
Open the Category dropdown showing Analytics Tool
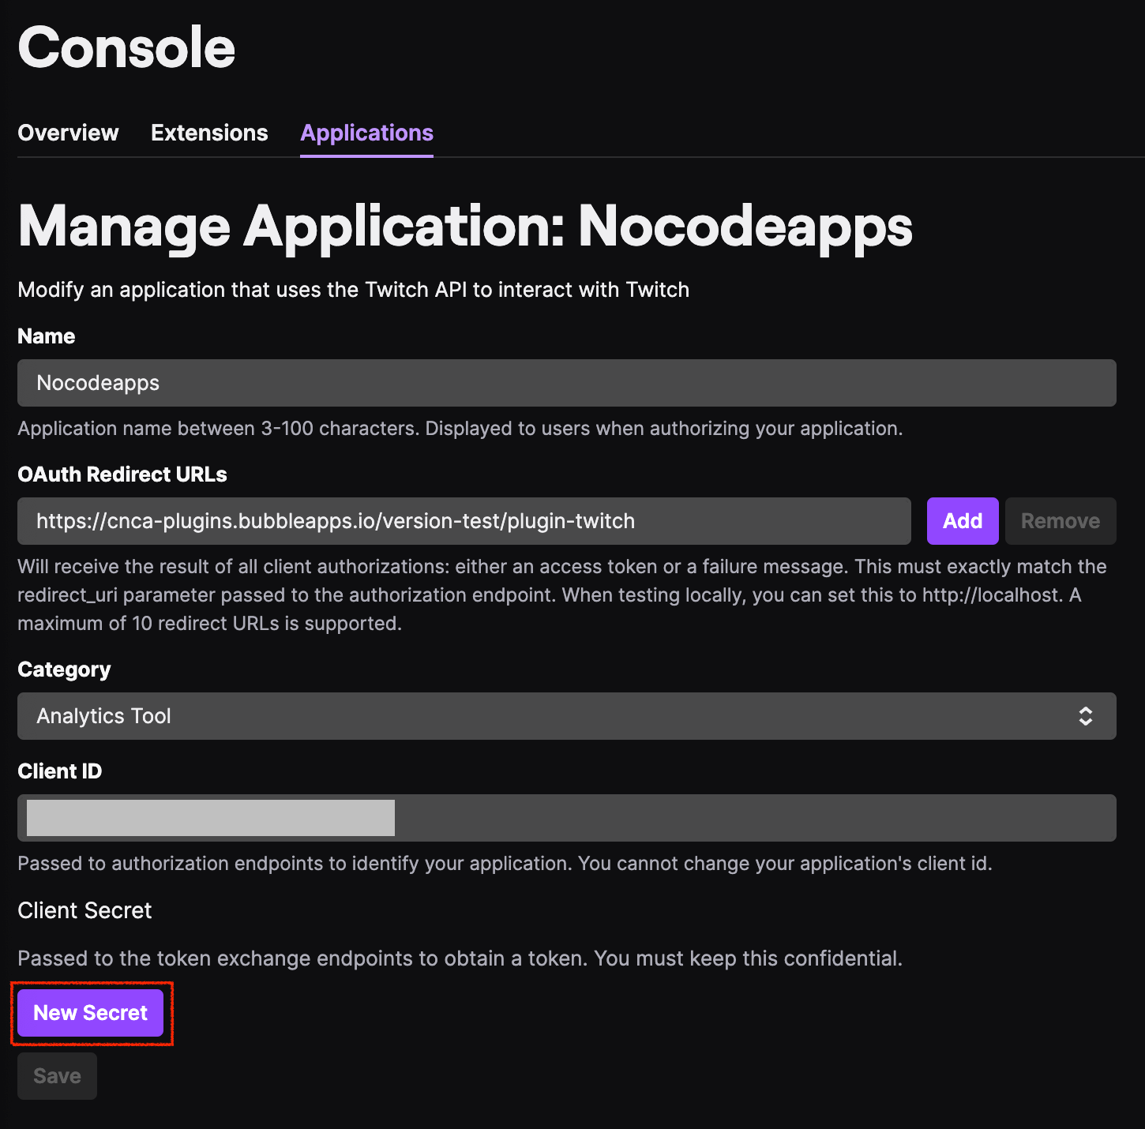(x=566, y=716)
